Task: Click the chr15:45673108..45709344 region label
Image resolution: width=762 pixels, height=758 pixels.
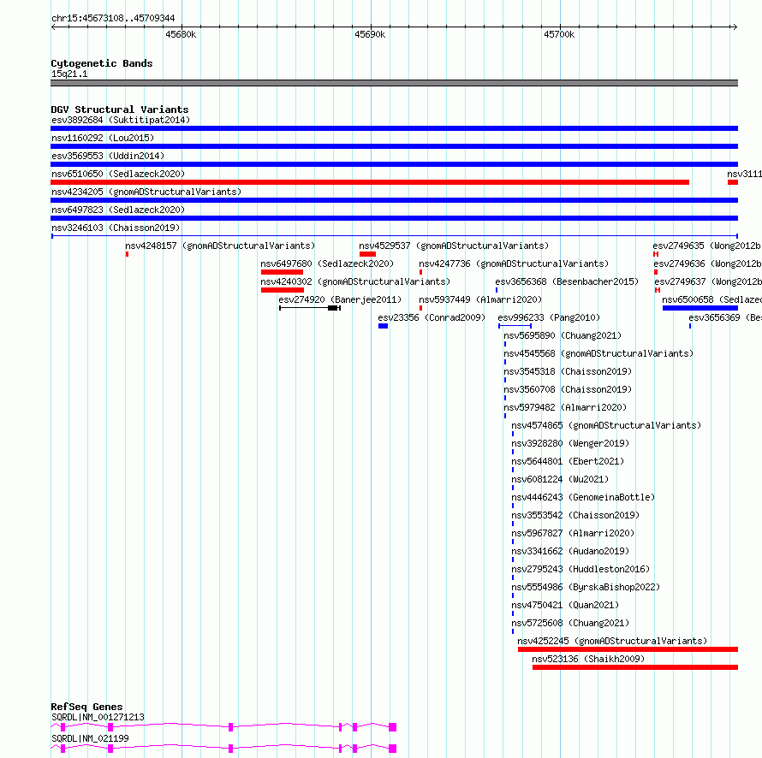Action: click(113, 18)
